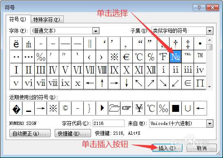Pick the ë character cell

[16, 44]
